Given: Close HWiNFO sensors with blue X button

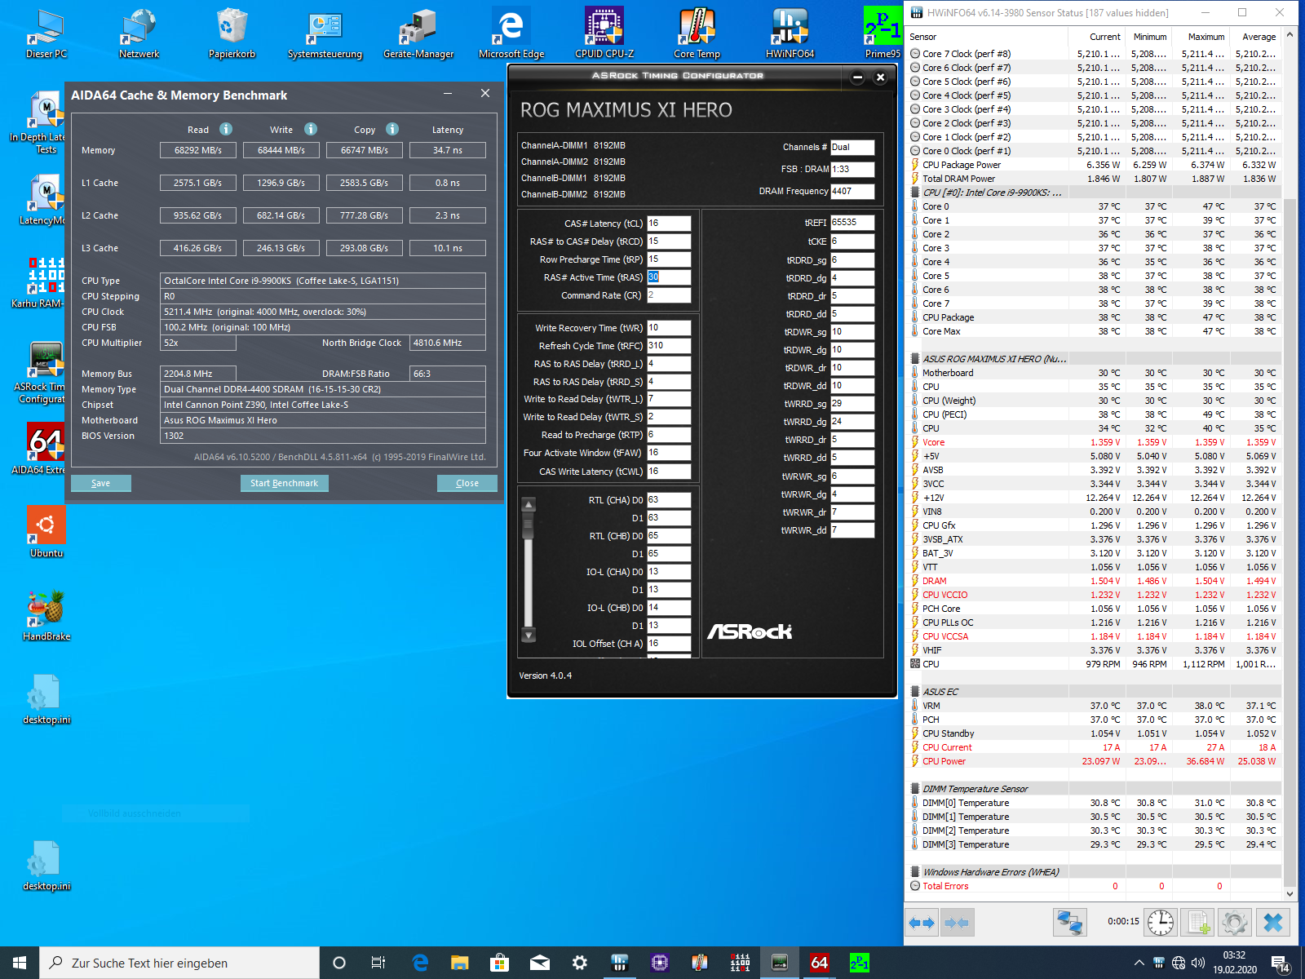Looking at the screenshot, I should [1272, 923].
